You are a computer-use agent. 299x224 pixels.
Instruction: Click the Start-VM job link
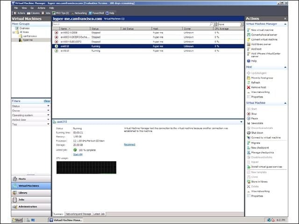tap(78, 154)
